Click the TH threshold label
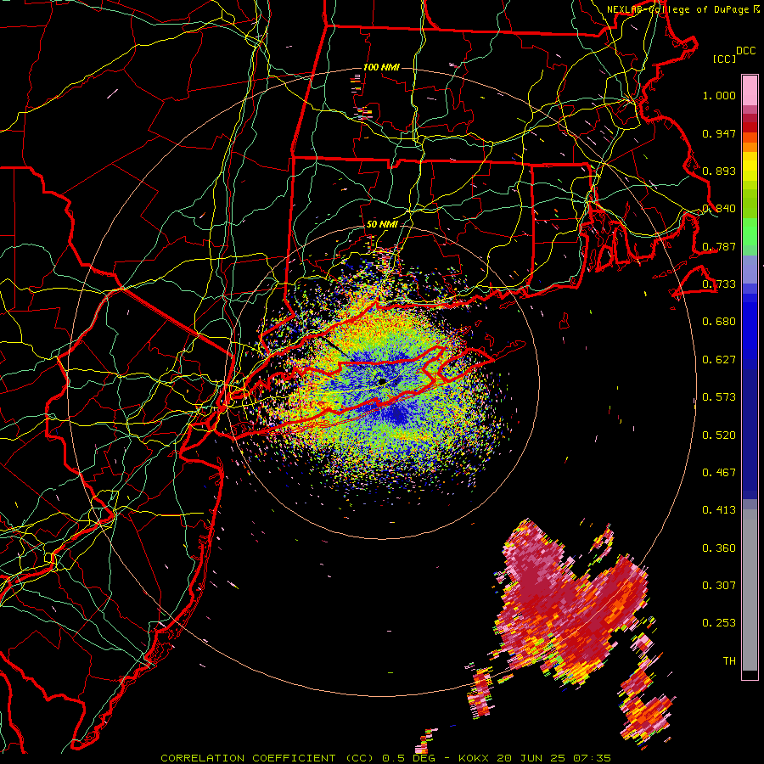 tap(729, 661)
